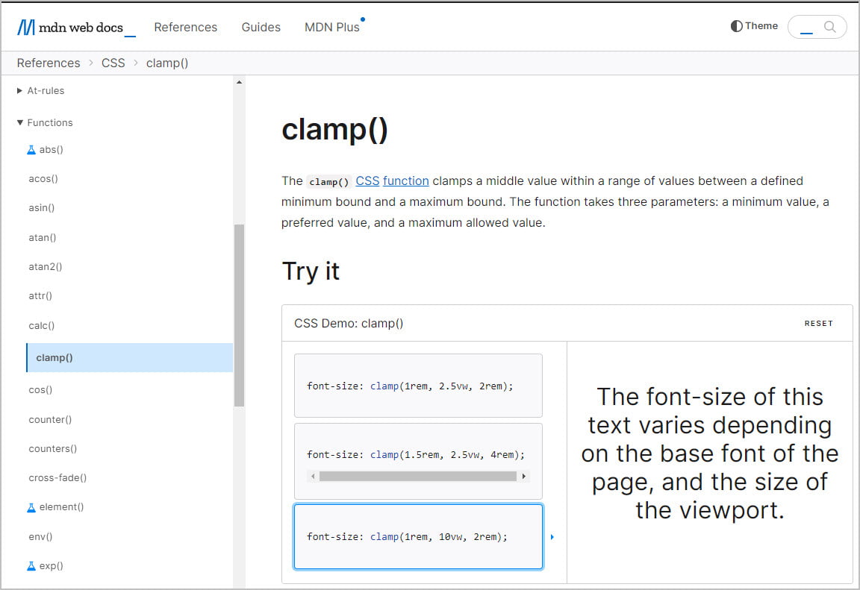860x590 pixels.
Task: Open the References menu
Action: click(185, 27)
